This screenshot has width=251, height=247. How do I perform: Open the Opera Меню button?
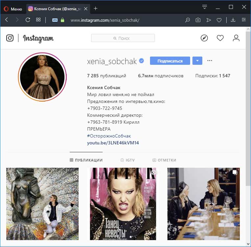point(13,9)
